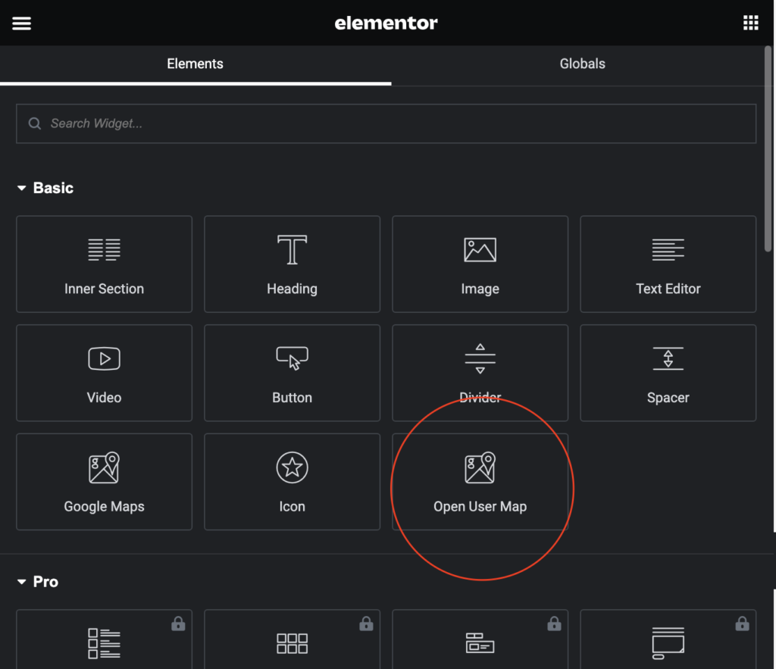
Task: Click the locked Pro slides-style widget
Action: [668, 639]
